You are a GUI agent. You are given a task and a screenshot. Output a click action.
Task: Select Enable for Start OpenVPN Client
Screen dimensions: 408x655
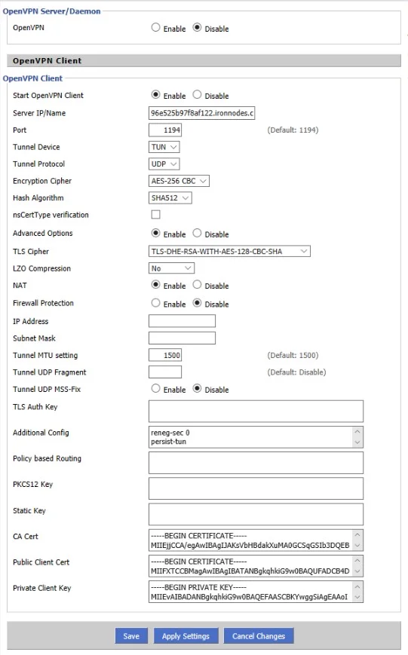coord(155,95)
